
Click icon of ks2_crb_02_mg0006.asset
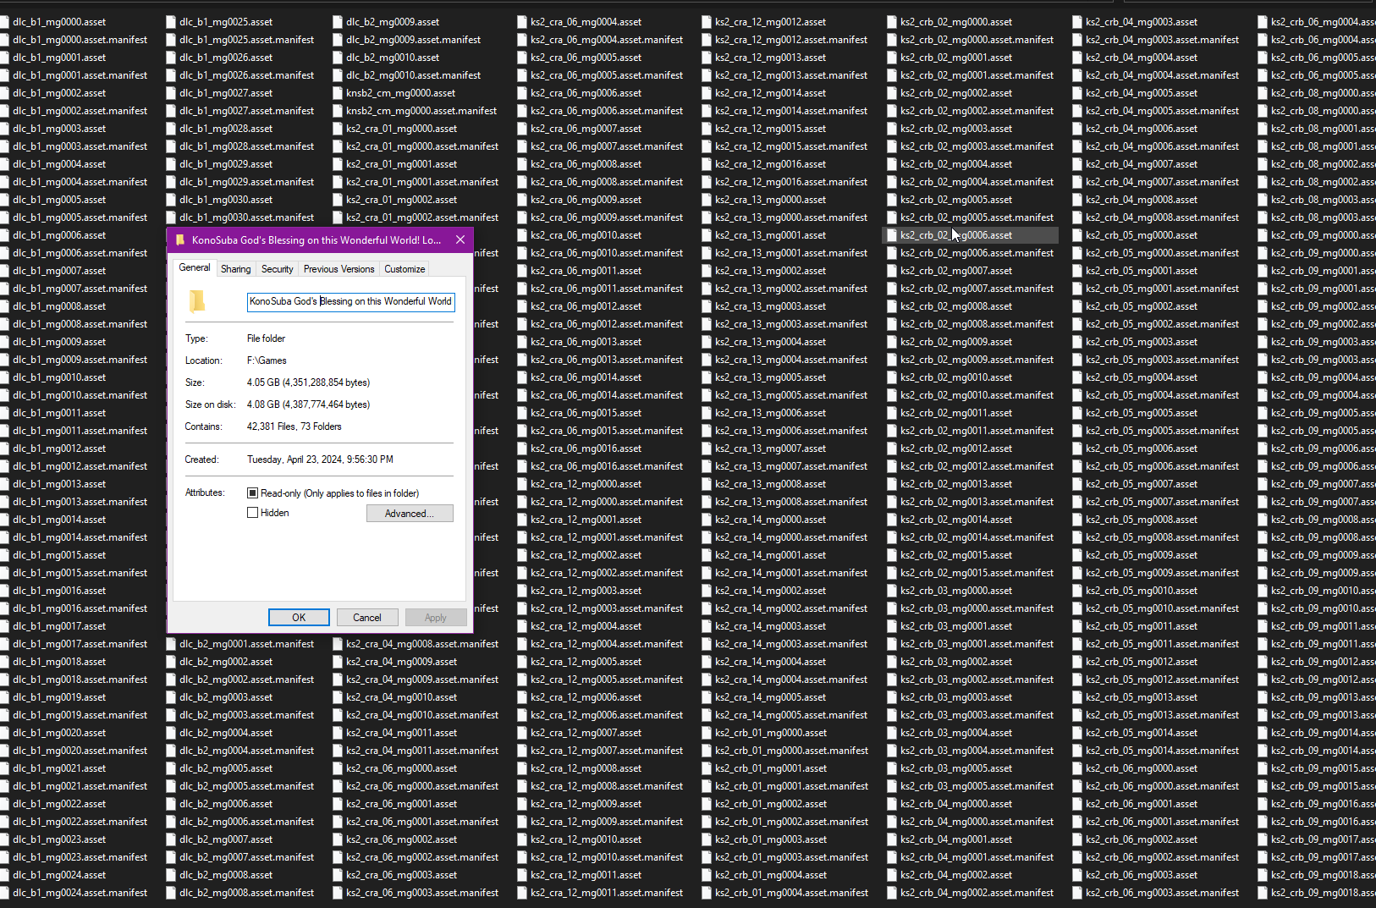point(892,235)
